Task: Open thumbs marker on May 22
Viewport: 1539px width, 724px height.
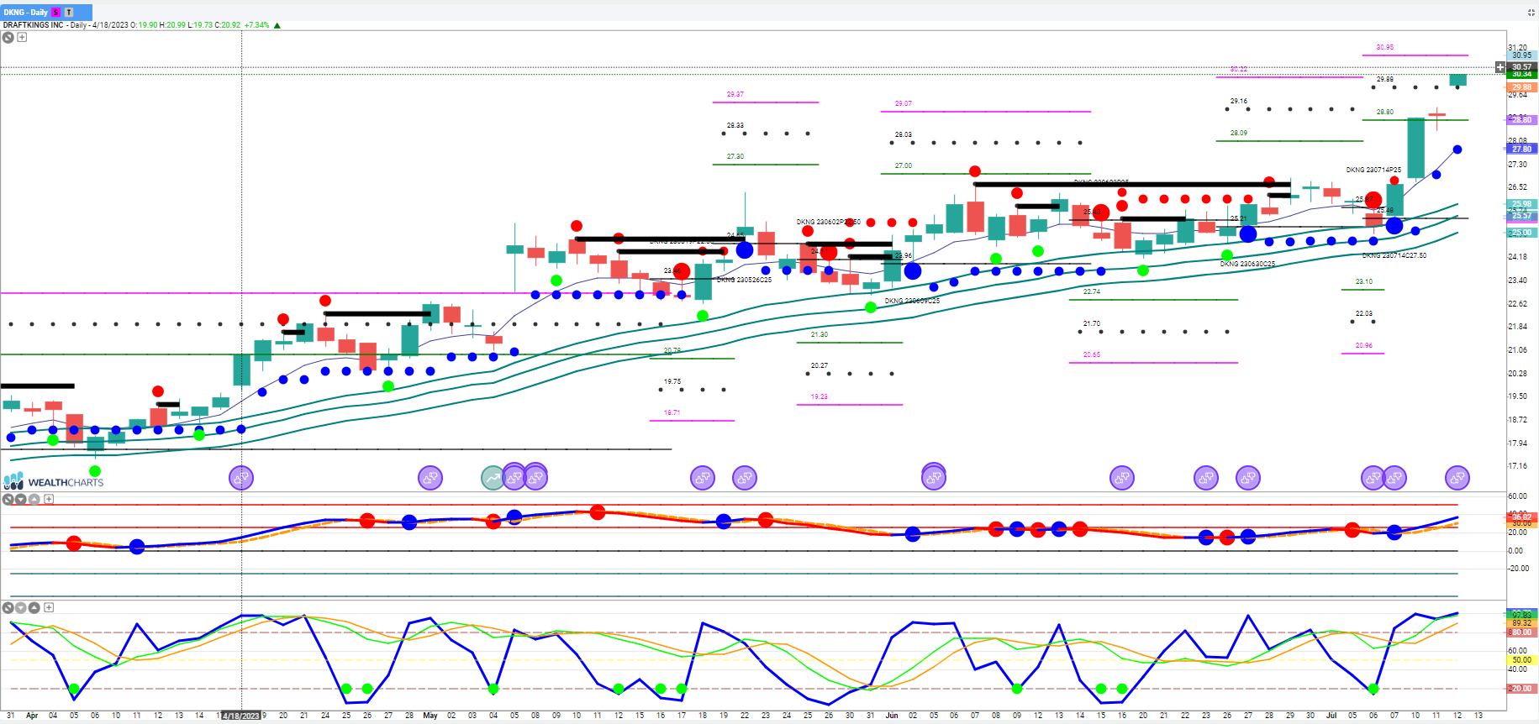Action: pos(745,478)
